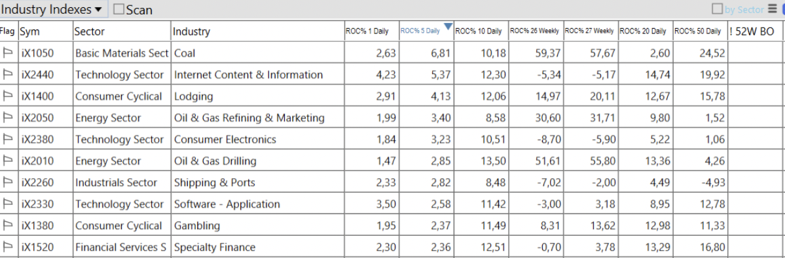This screenshot has height=258, width=785.
Task: Sort by the ROC% 1 Daily column header
Action: pyautogui.click(x=371, y=31)
